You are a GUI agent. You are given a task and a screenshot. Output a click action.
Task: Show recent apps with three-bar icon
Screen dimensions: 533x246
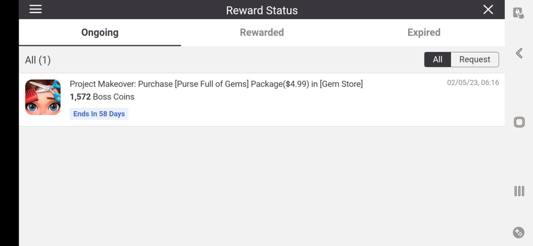pyautogui.click(x=519, y=191)
